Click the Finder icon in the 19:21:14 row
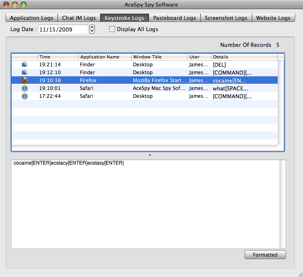The width and height of the screenshot is (303, 277). (x=24, y=65)
